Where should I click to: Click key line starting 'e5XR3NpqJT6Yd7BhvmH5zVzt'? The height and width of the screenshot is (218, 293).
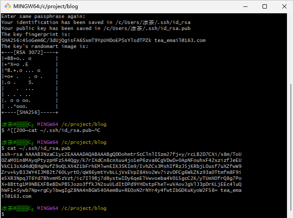[121, 178]
